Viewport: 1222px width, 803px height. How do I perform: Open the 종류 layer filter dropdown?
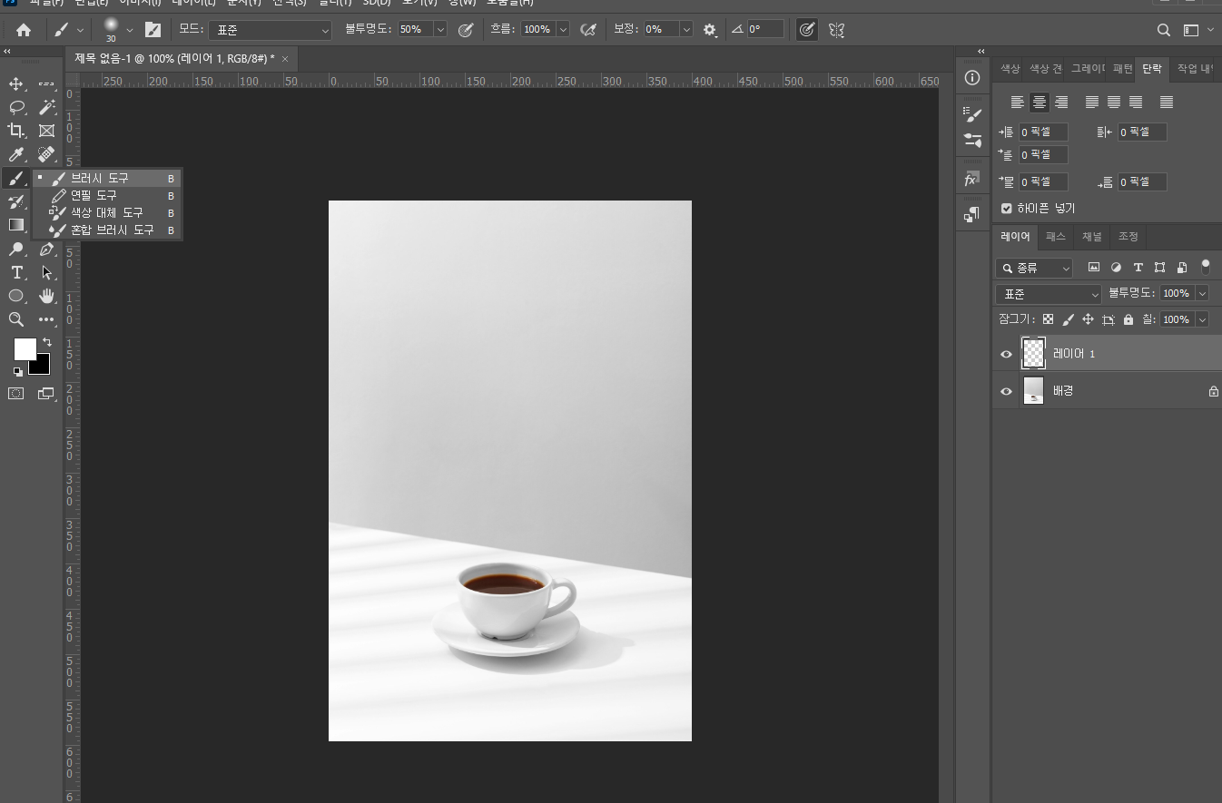[x=1034, y=268]
